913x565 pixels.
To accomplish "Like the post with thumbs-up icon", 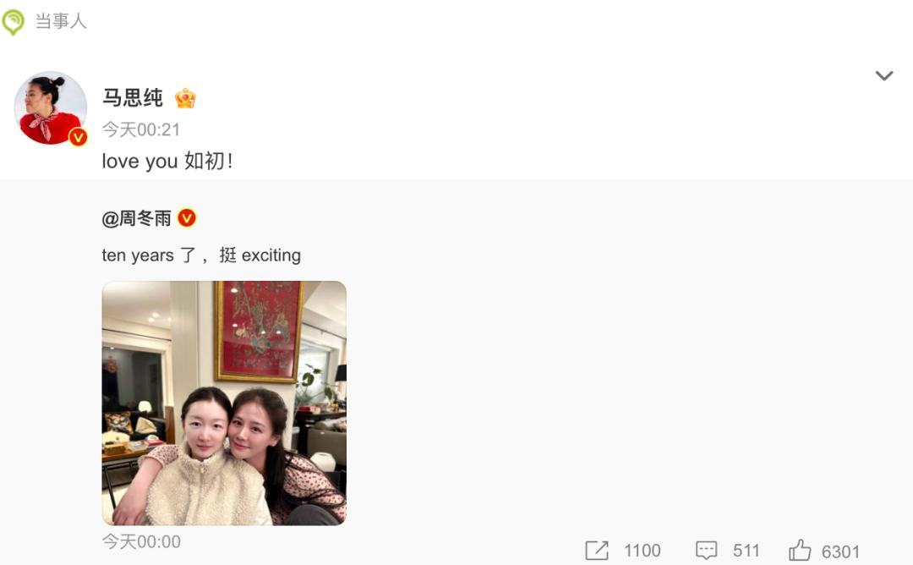I will pyautogui.click(x=800, y=550).
